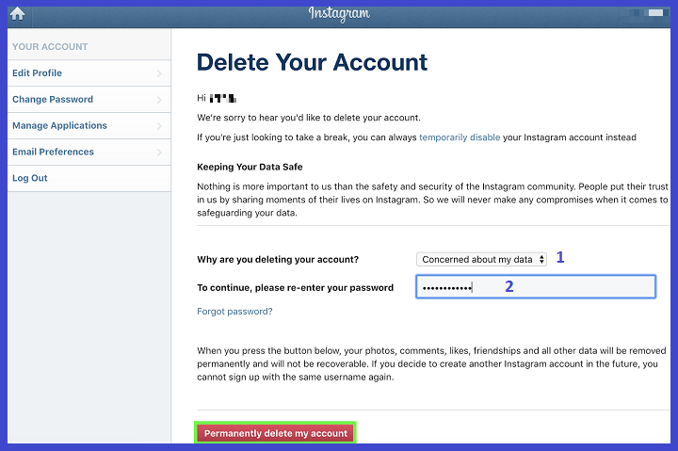Click the chevron arrow beside Change Password
Screen dimensions: 678x451
pos(159,100)
